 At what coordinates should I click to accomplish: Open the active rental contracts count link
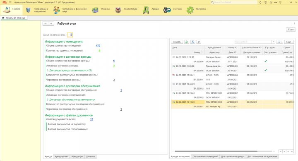click(114, 66)
